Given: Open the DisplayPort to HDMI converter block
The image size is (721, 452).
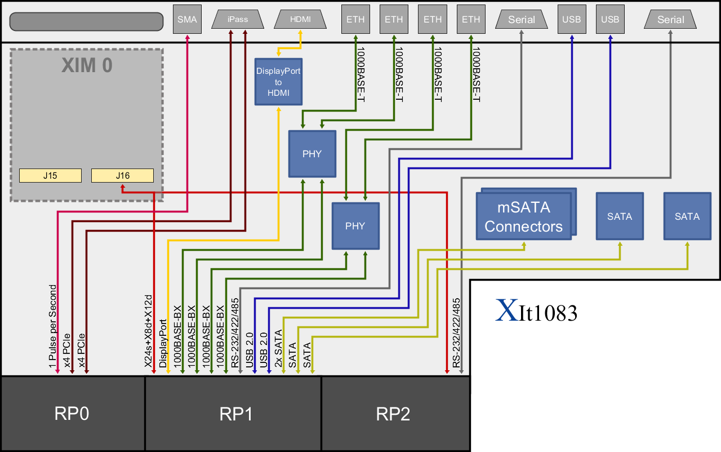Looking at the screenshot, I should click(278, 81).
